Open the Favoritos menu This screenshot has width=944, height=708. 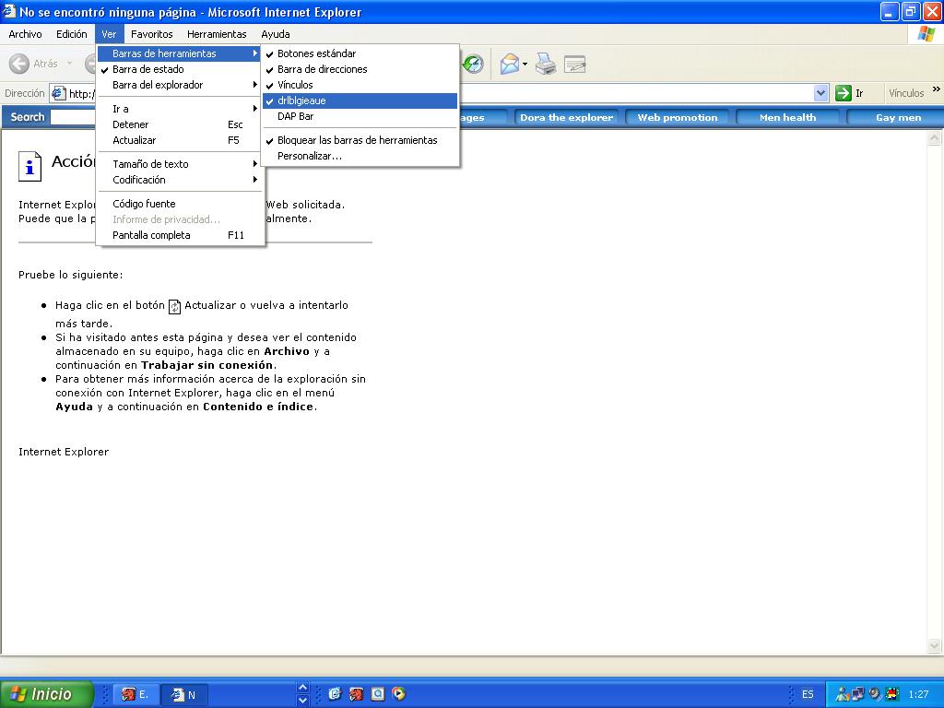click(x=152, y=34)
